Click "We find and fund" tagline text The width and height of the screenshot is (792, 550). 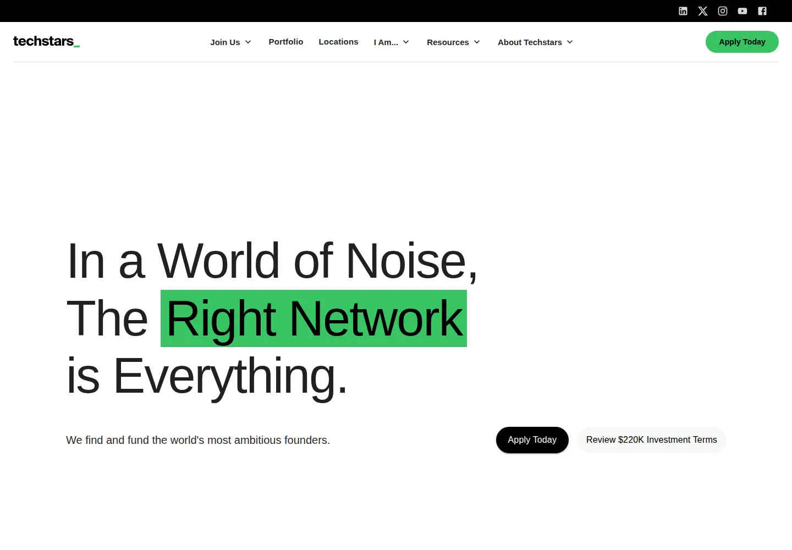coord(198,440)
